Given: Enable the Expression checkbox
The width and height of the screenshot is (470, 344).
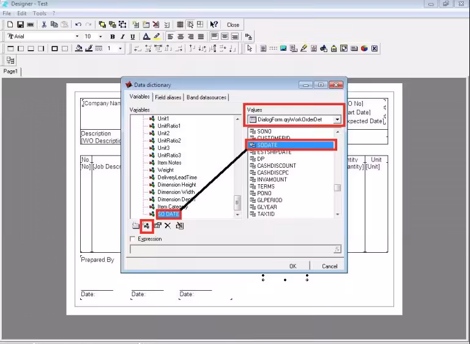Looking at the screenshot, I should tap(132, 239).
